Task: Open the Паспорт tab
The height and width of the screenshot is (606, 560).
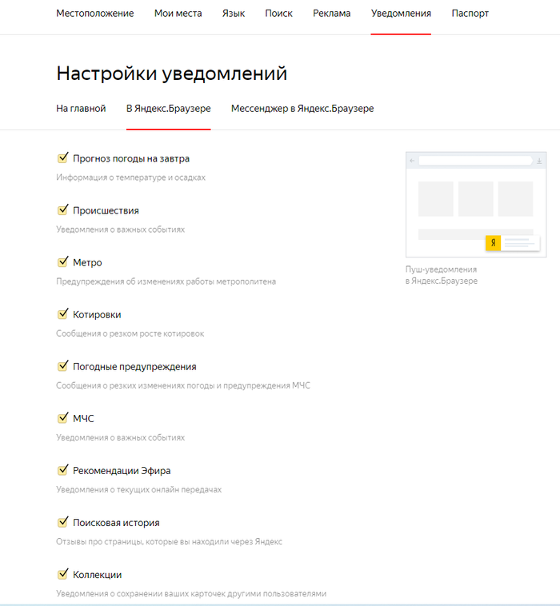Action: click(470, 14)
